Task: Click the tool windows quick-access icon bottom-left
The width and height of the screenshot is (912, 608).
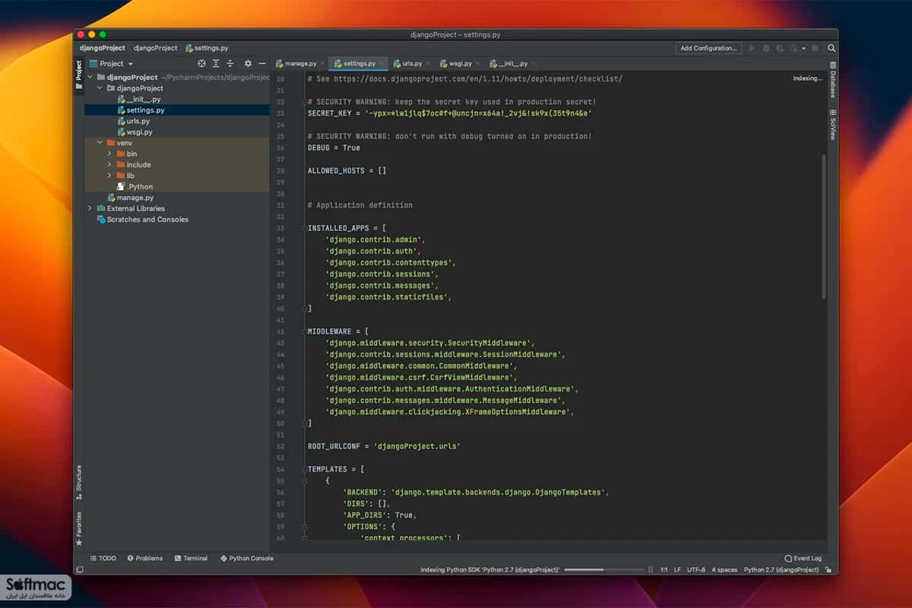Action: point(79,569)
